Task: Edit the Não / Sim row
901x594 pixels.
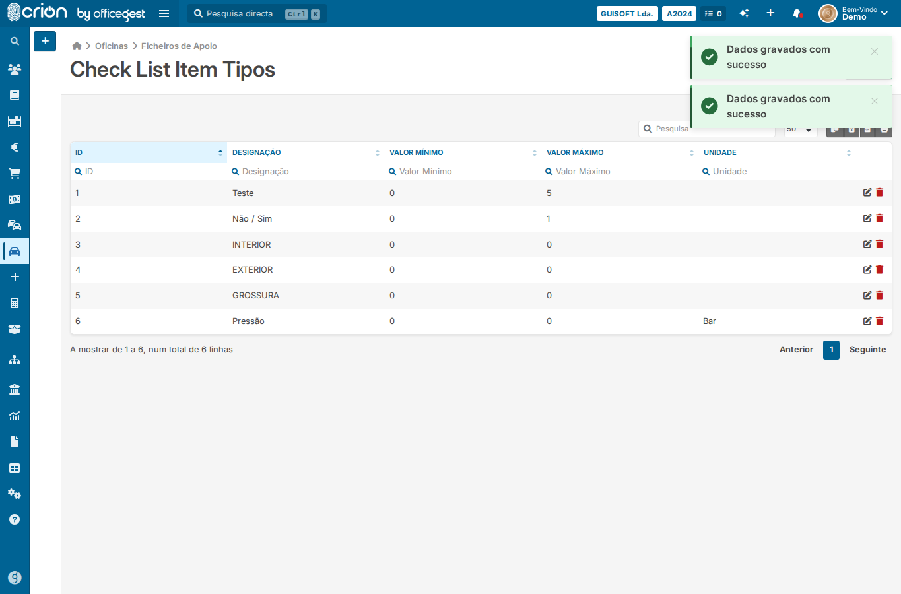Action: [867, 218]
